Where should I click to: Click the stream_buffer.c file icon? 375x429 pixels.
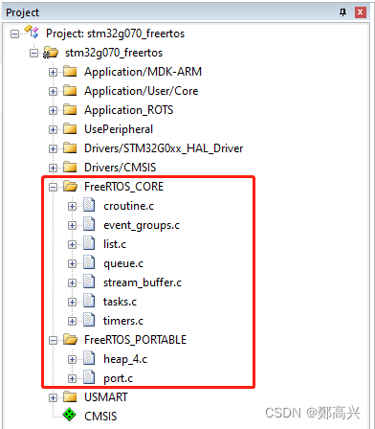coord(89,282)
